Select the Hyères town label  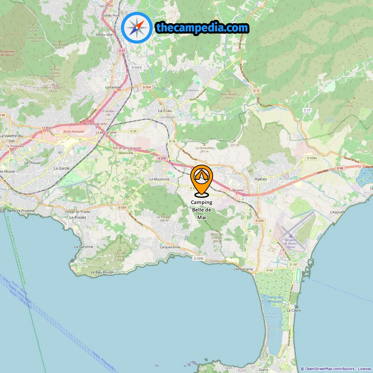261,179
